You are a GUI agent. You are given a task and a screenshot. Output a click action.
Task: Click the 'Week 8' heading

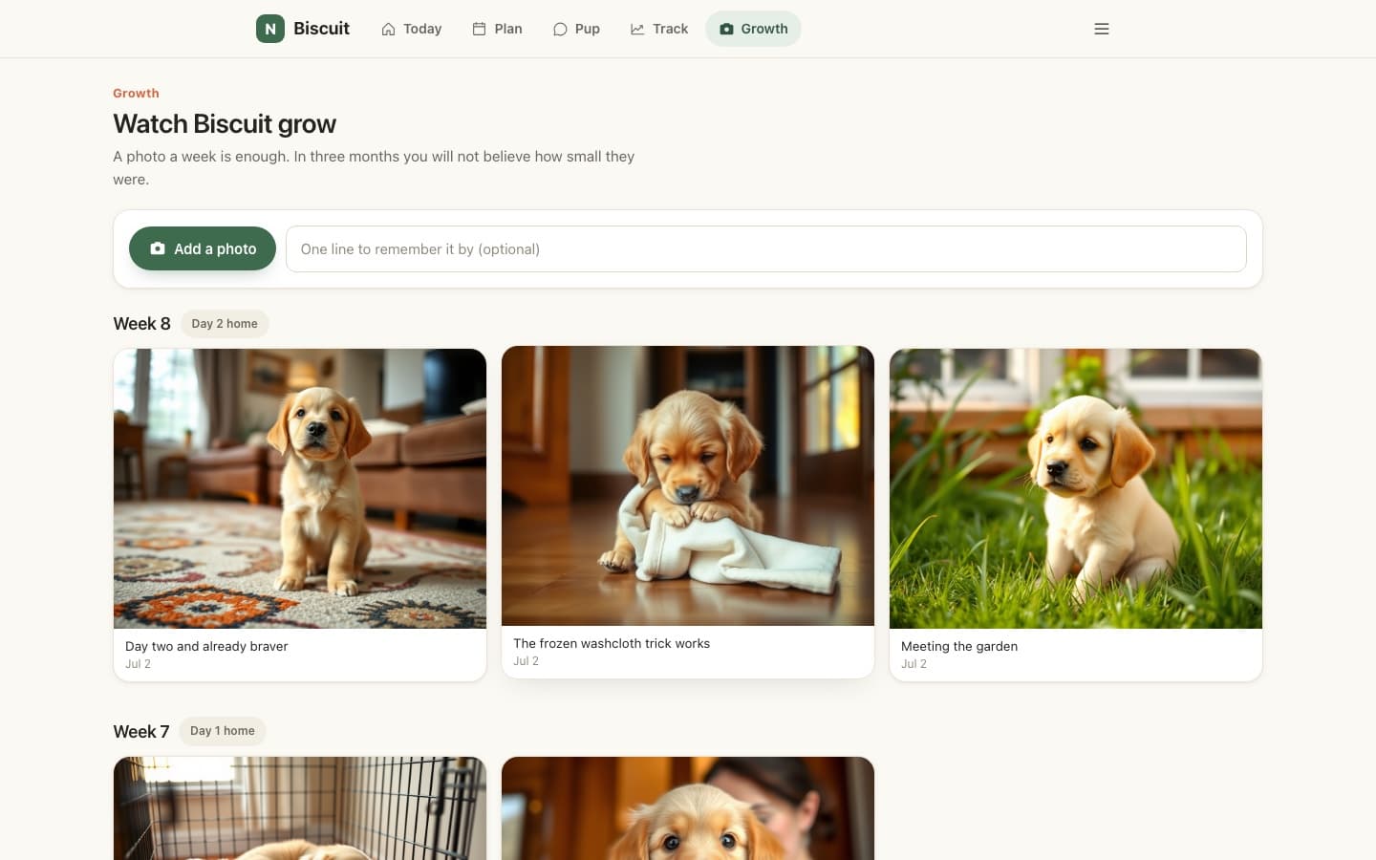(141, 324)
